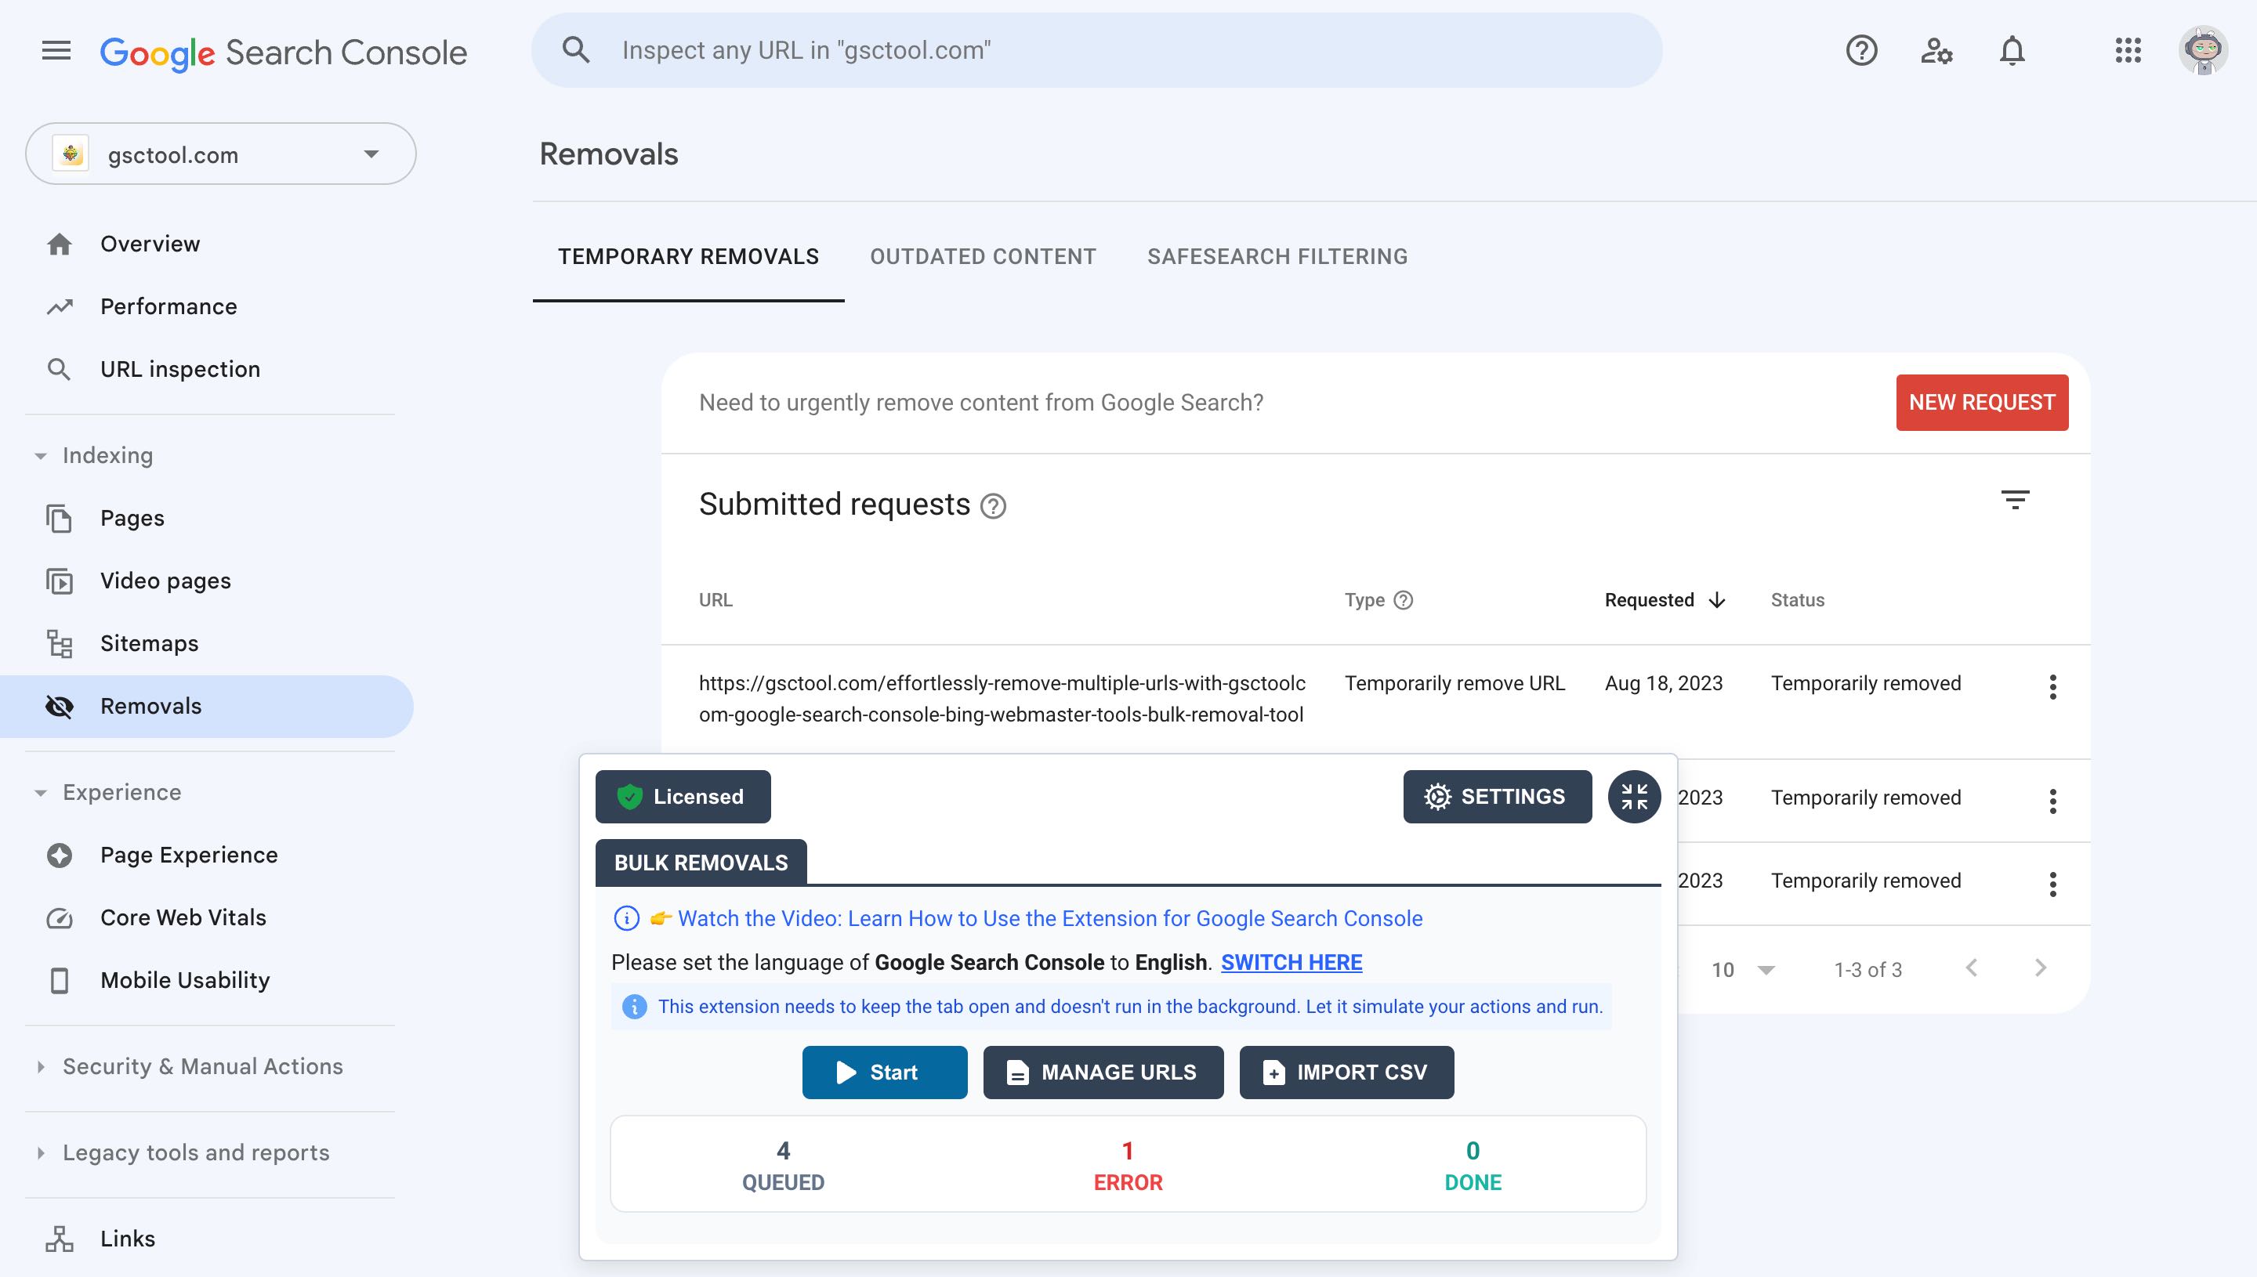Click the filter rows icon
Screen dimensions: 2257x1277
[2015, 500]
